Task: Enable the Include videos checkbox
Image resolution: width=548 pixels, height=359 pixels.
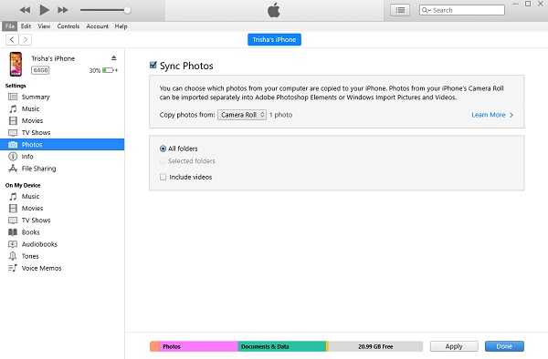Action: click(163, 177)
